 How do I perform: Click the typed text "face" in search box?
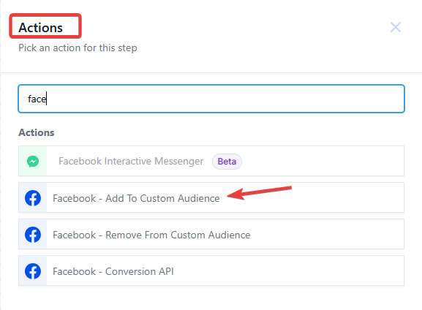37,99
